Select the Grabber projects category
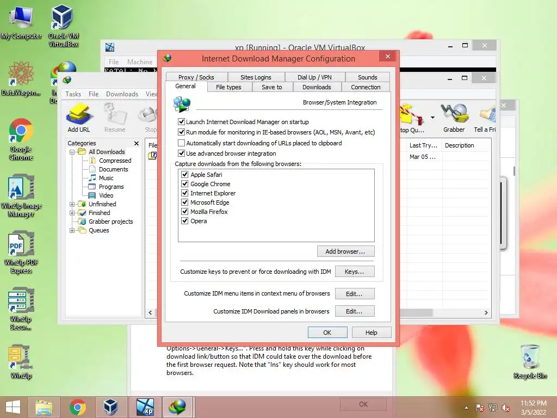557x418 pixels. (111, 222)
